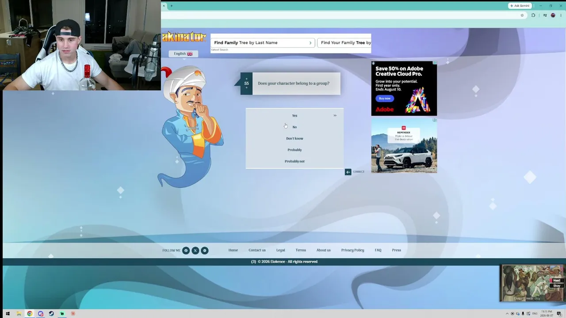Open the Legal footer link
The width and height of the screenshot is (566, 318).
click(x=281, y=250)
